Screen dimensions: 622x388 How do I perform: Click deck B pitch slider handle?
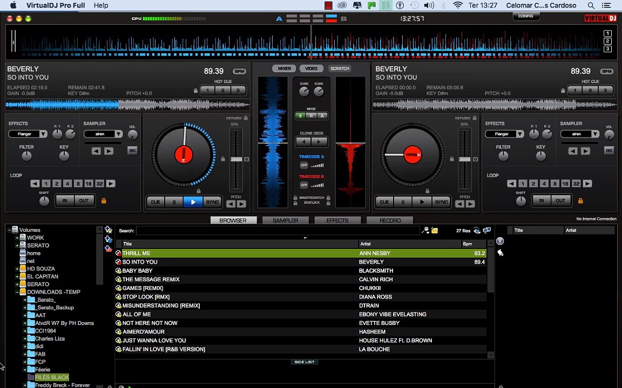coord(465,159)
